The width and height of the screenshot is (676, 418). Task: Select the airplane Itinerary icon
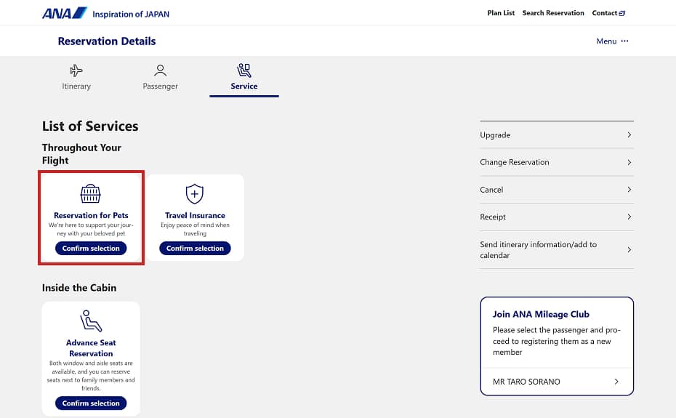76,71
